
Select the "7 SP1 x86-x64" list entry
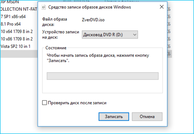point(13,17)
